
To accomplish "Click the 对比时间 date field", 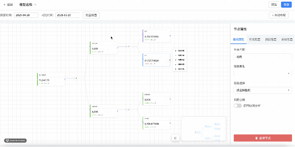I will point(67,15).
